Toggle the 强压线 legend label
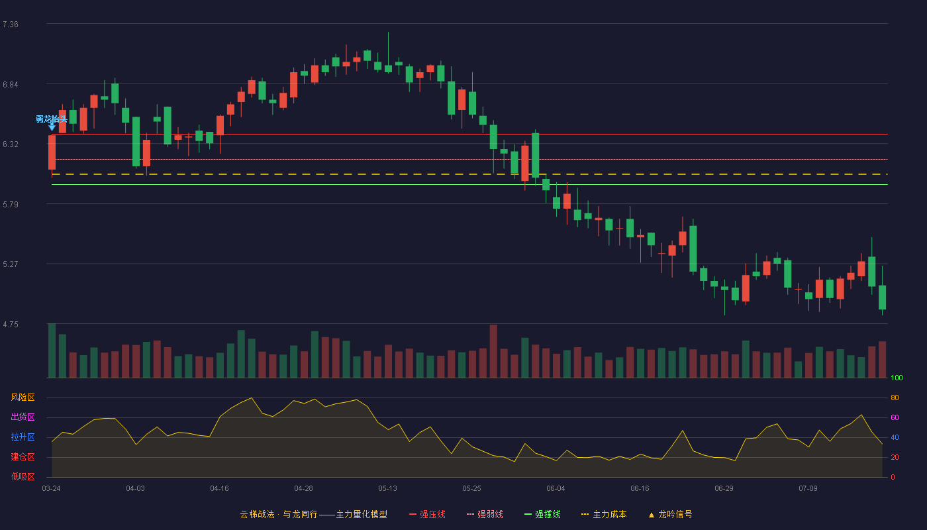Screen dimensions: 927x530 click(x=432, y=514)
